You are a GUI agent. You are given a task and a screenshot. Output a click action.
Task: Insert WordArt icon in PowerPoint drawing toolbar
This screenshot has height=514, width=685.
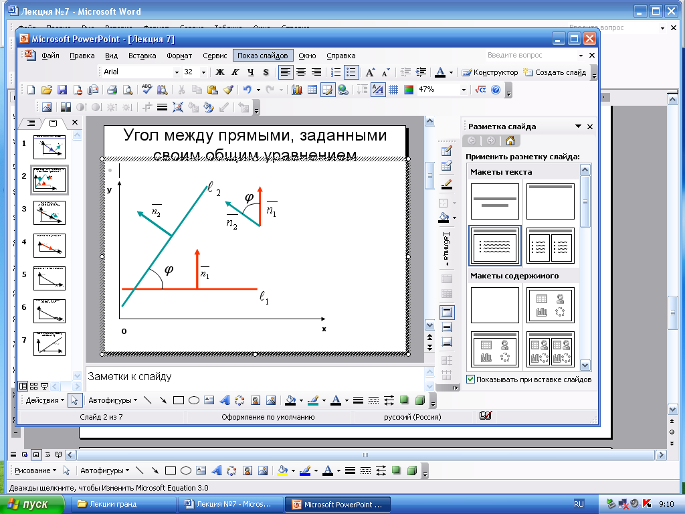pos(225,400)
